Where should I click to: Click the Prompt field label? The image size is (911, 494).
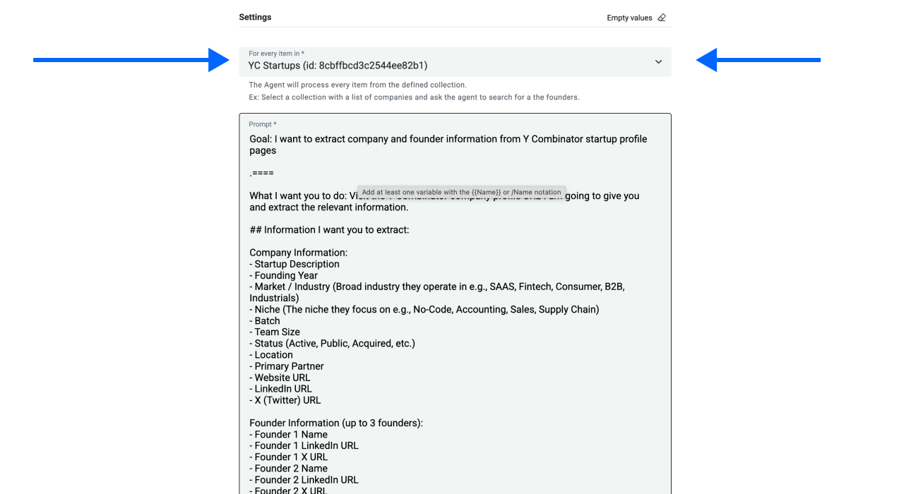[x=262, y=124]
